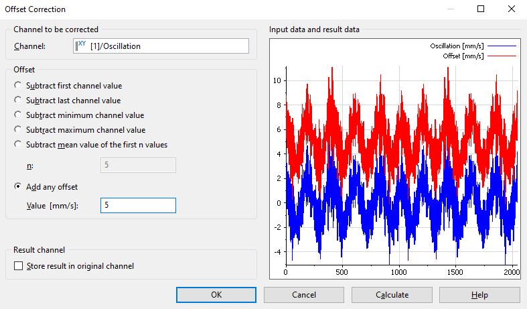
Task: Select Subtract last channel value option
Action: tap(18, 101)
